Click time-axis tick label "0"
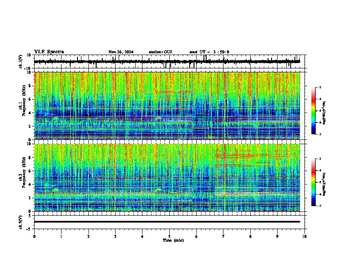Image resolution: width=343 pixels, height=265 pixels. [34, 236]
